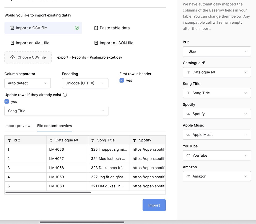This screenshot has height=224, width=256.
Task: Click the clipboard icon for Paste table data
Action: click(x=96, y=28)
